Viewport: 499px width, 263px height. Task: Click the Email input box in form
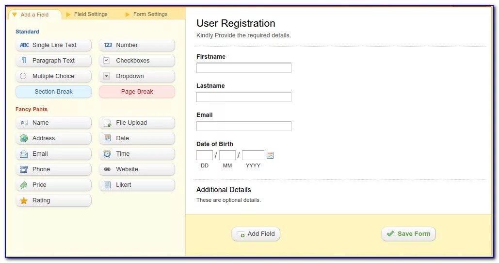(x=243, y=126)
